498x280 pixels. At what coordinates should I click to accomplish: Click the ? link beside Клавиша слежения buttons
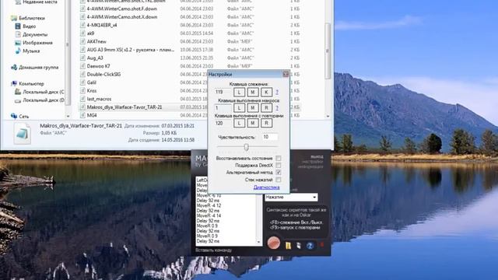277,92
